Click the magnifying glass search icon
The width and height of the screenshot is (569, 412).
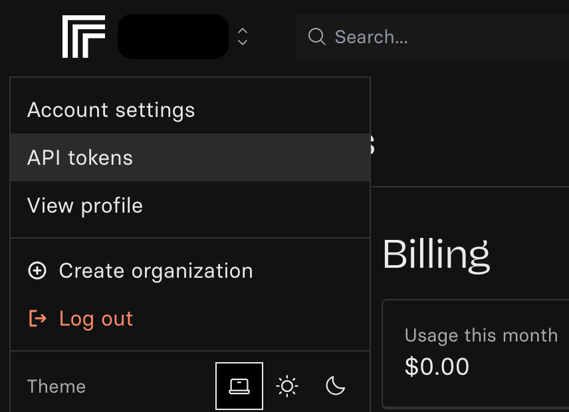[317, 36]
